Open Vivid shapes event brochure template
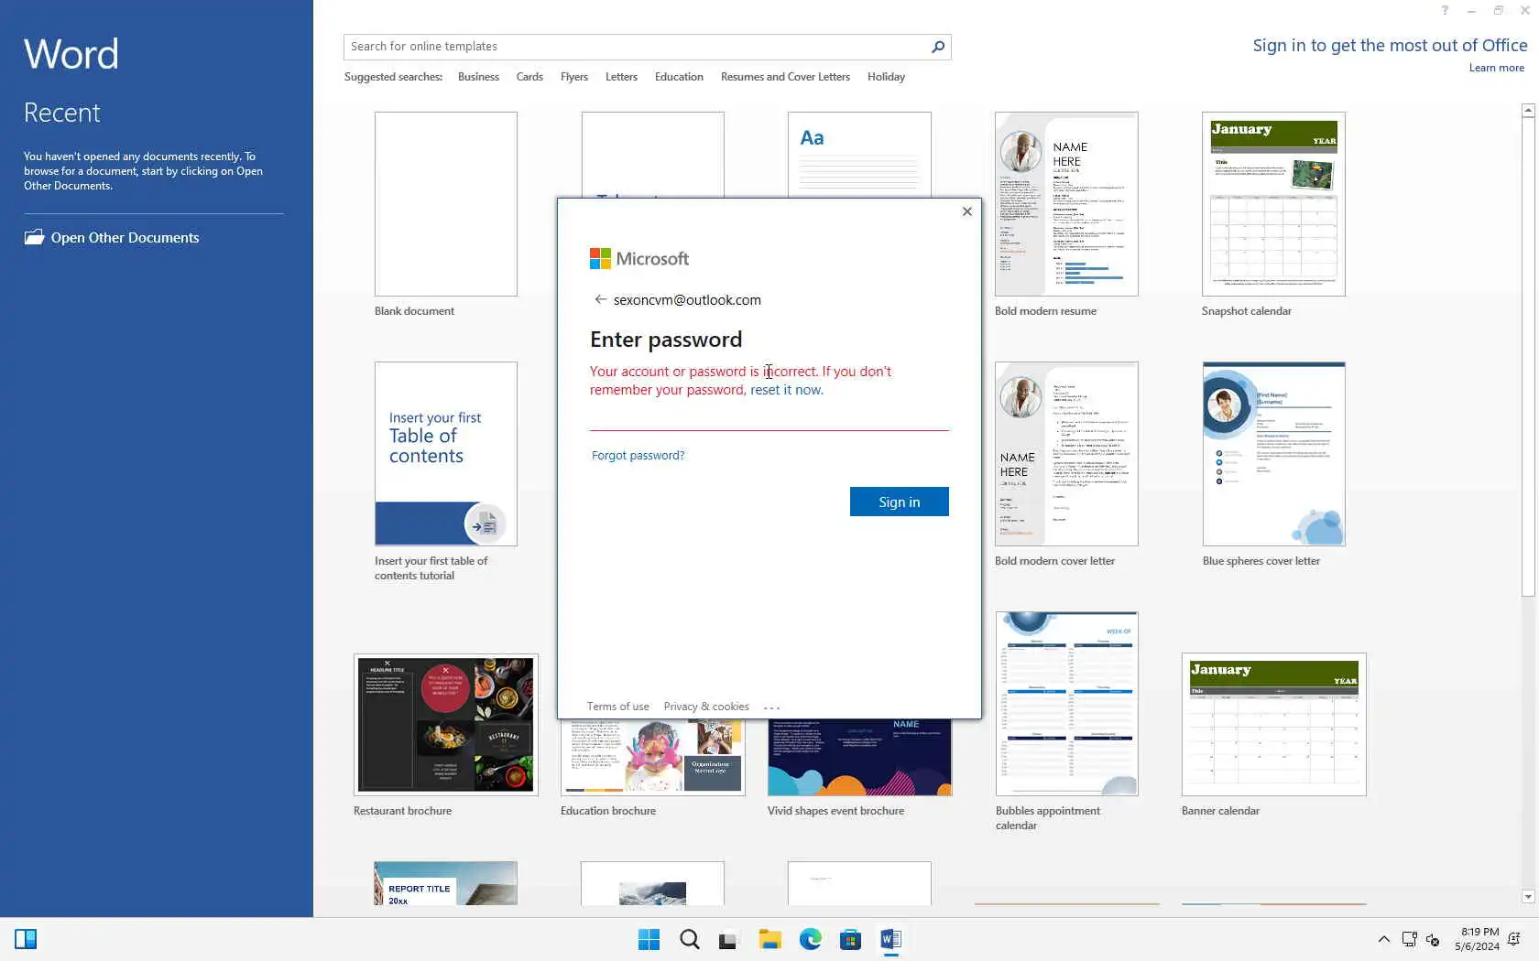Image resolution: width=1539 pixels, height=961 pixels. coord(859,758)
